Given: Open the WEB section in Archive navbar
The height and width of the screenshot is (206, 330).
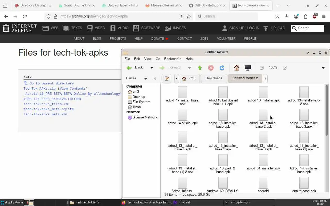Looking at the screenshot, I should coord(51,28).
